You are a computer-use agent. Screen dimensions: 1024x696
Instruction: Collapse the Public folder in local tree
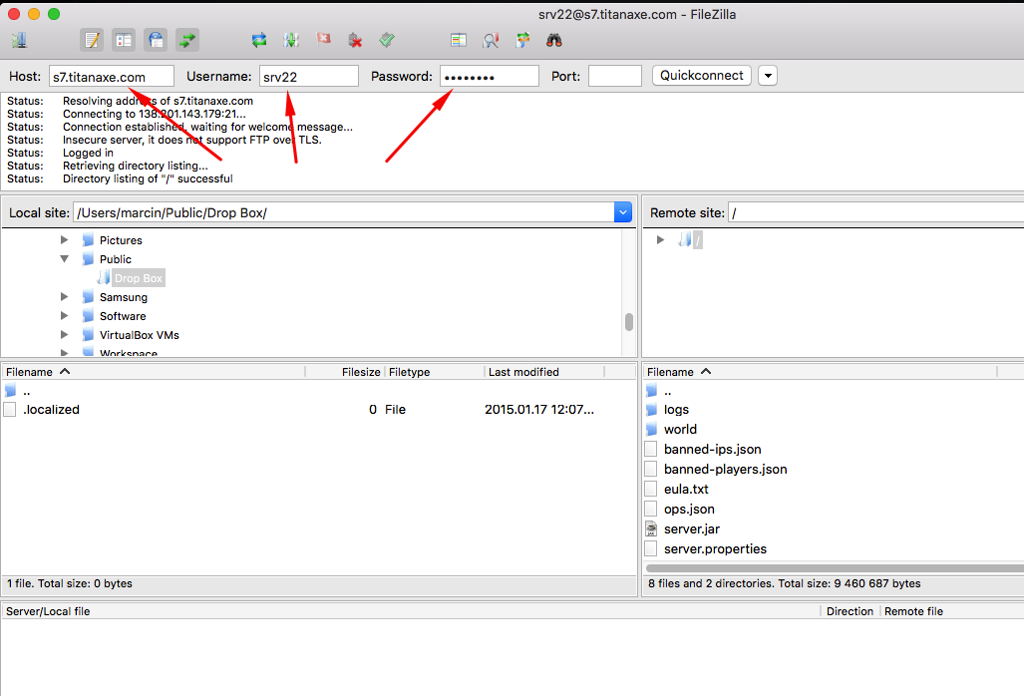(65, 259)
